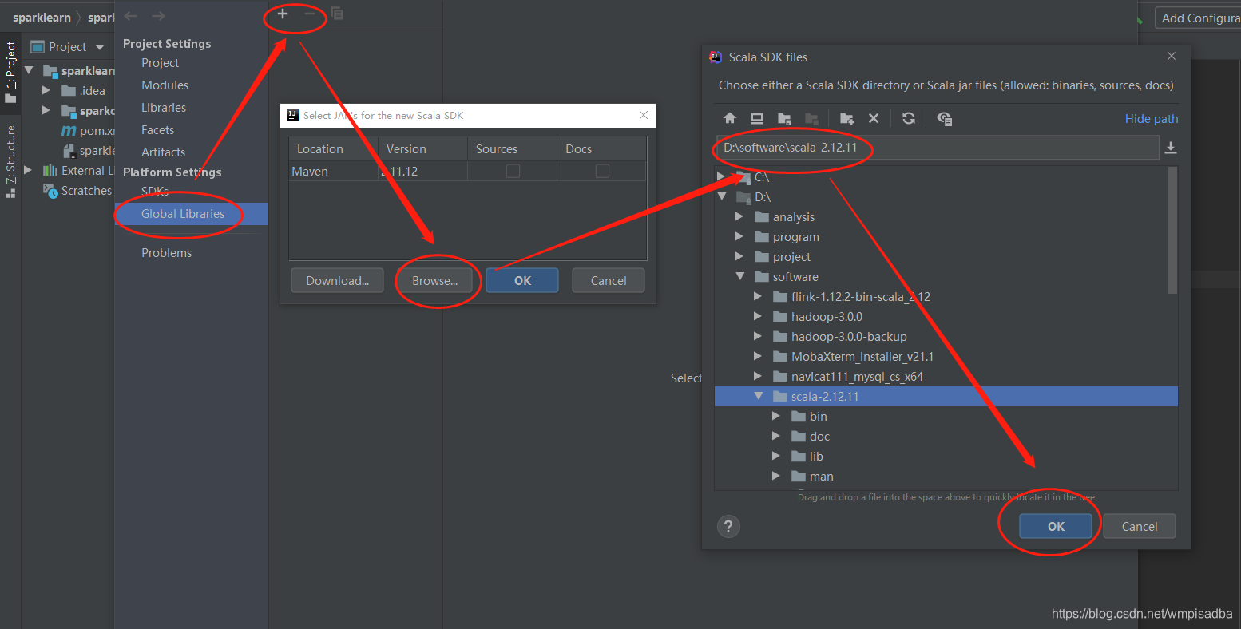This screenshot has height=629, width=1241.
Task: Toggle show hidden files and directories icon
Action: tap(945, 118)
